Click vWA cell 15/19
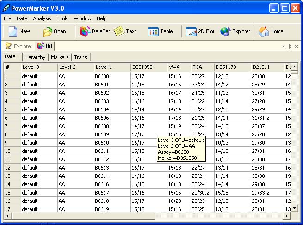Viewport: 303px width, 225px height. (179, 126)
